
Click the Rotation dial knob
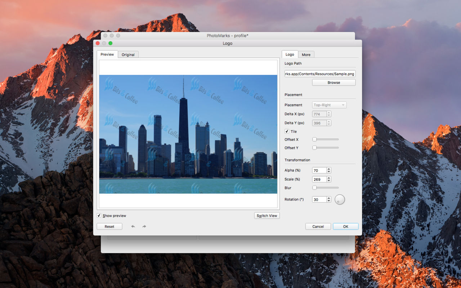[x=340, y=199]
